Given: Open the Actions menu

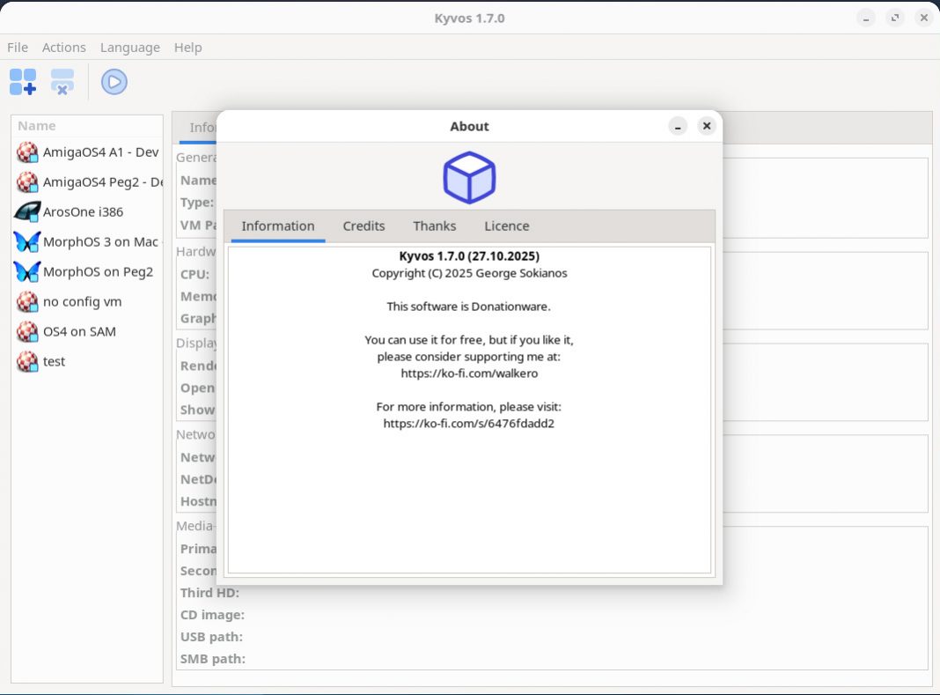Looking at the screenshot, I should click(63, 47).
